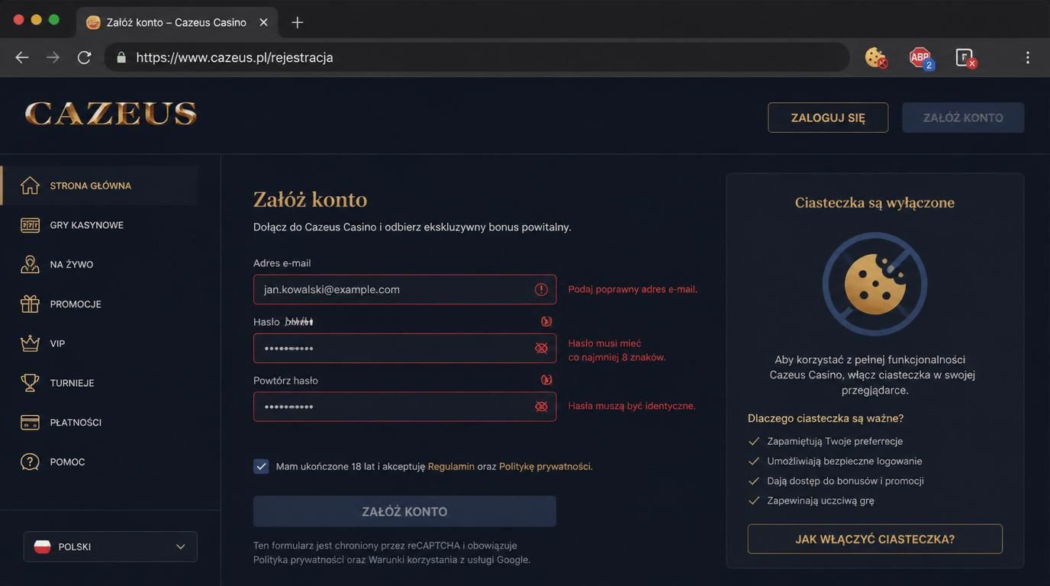Open a new browser tab
The width and height of the screenshot is (1050, 586).
pos(298,22)
